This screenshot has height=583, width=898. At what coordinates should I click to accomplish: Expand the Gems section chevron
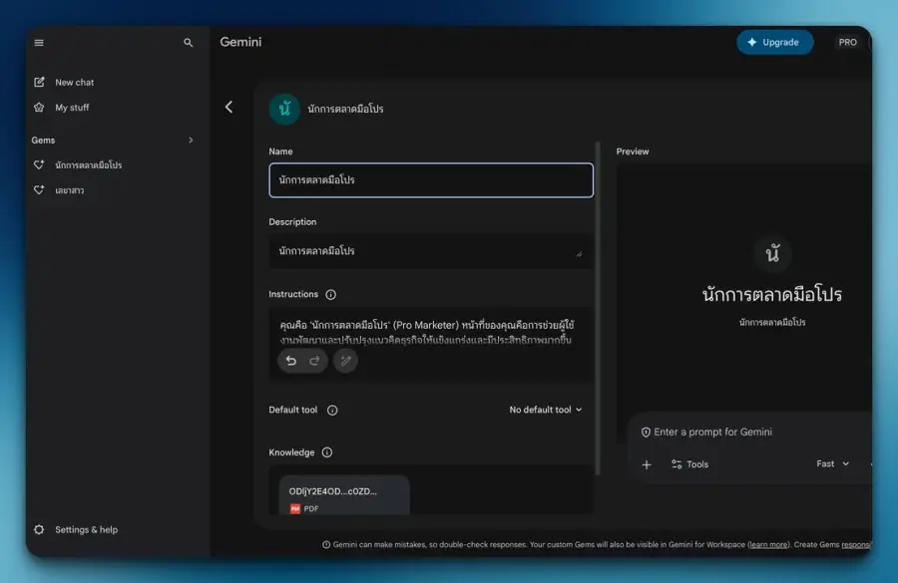(191, 141)
